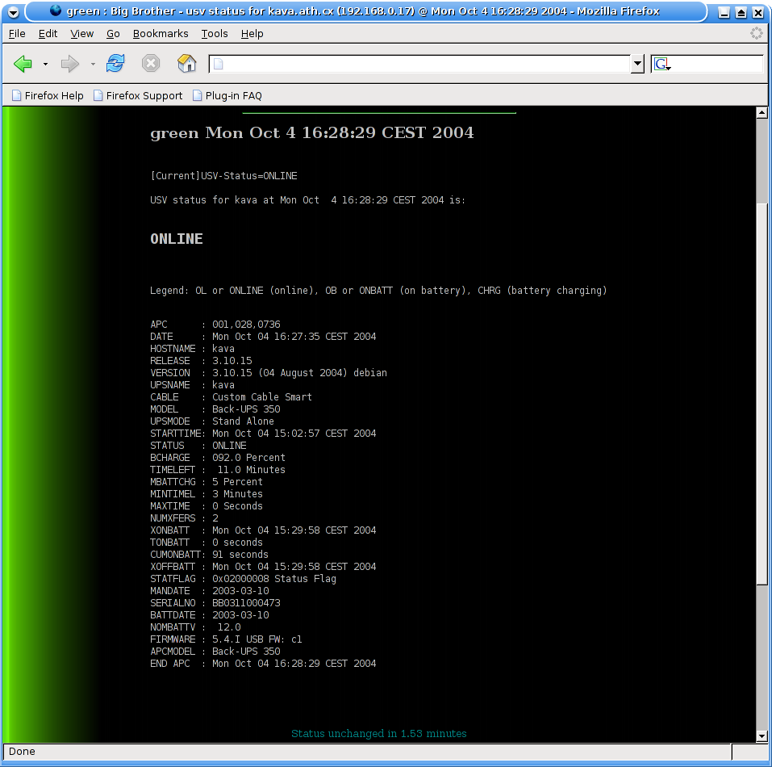
Task: Click the Stop loading icon
Action: click(151, 64)
